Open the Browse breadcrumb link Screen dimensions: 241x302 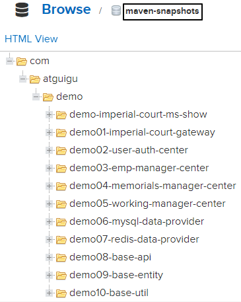66,9
